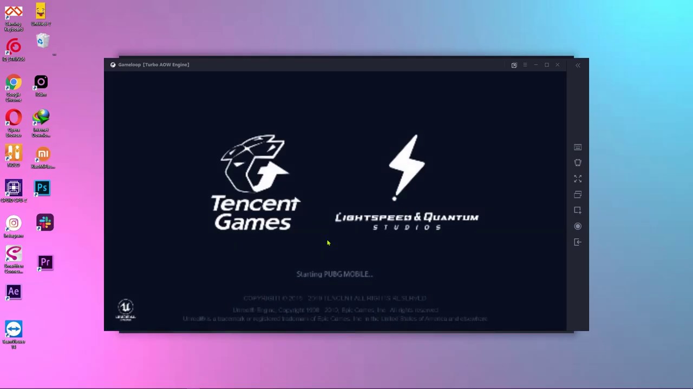Select the GPUID CPU-Z desktop shortcut
Screen dimensions: 693x389
click(14, 191)
